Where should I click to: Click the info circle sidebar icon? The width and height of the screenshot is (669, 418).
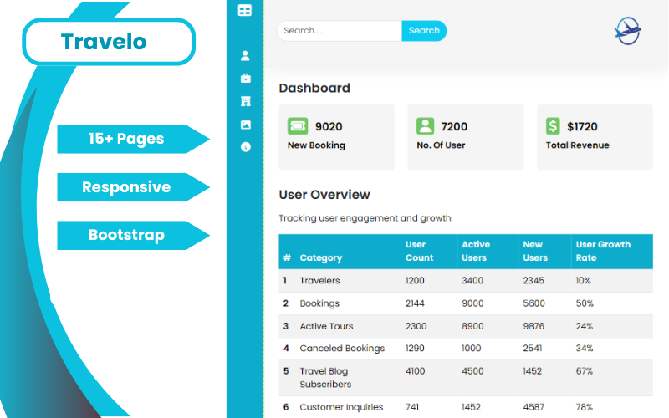[245, 147]
